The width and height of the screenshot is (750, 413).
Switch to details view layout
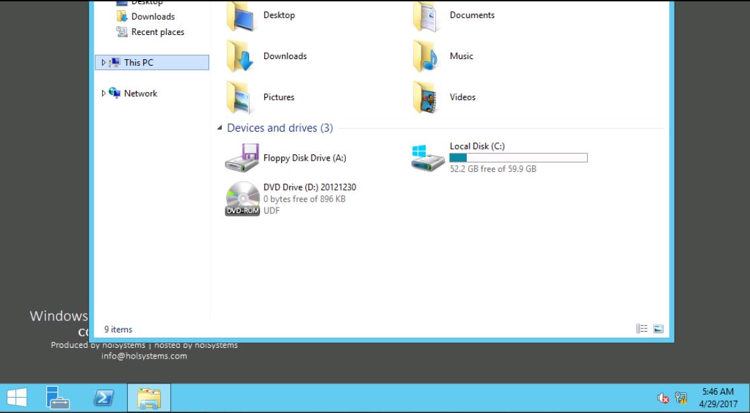(642, 329)
